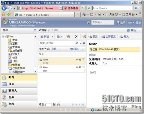Delete the selected message with X icon
Screen dimensions: 144x114
click(76, 37)
